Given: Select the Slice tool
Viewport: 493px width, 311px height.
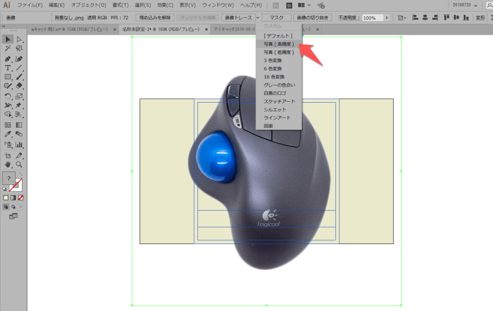Looking at the screenshot, I should [19, 155].
